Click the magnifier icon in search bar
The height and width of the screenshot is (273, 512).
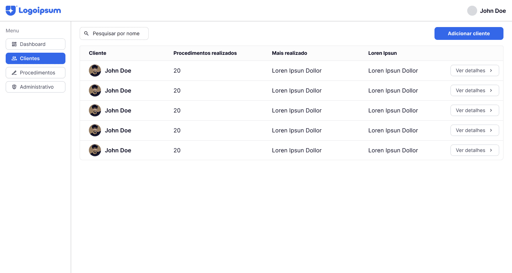click(x=86, y=33)
